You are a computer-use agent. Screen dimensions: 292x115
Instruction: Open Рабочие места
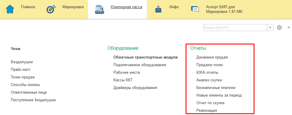126,73
